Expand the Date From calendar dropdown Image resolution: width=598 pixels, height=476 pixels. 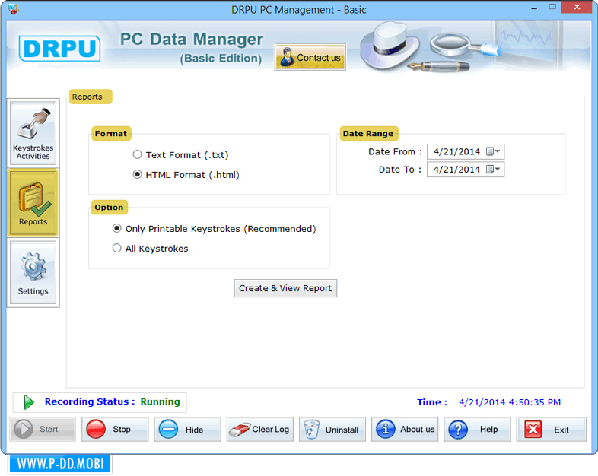[x=494, y=152]
